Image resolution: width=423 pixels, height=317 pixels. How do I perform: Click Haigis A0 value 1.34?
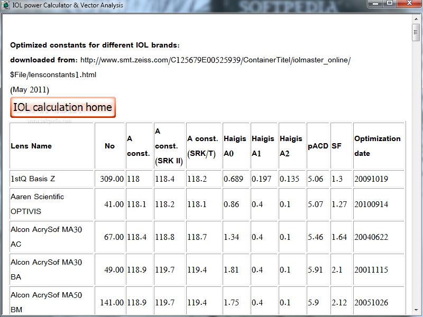tap(231, 237)
